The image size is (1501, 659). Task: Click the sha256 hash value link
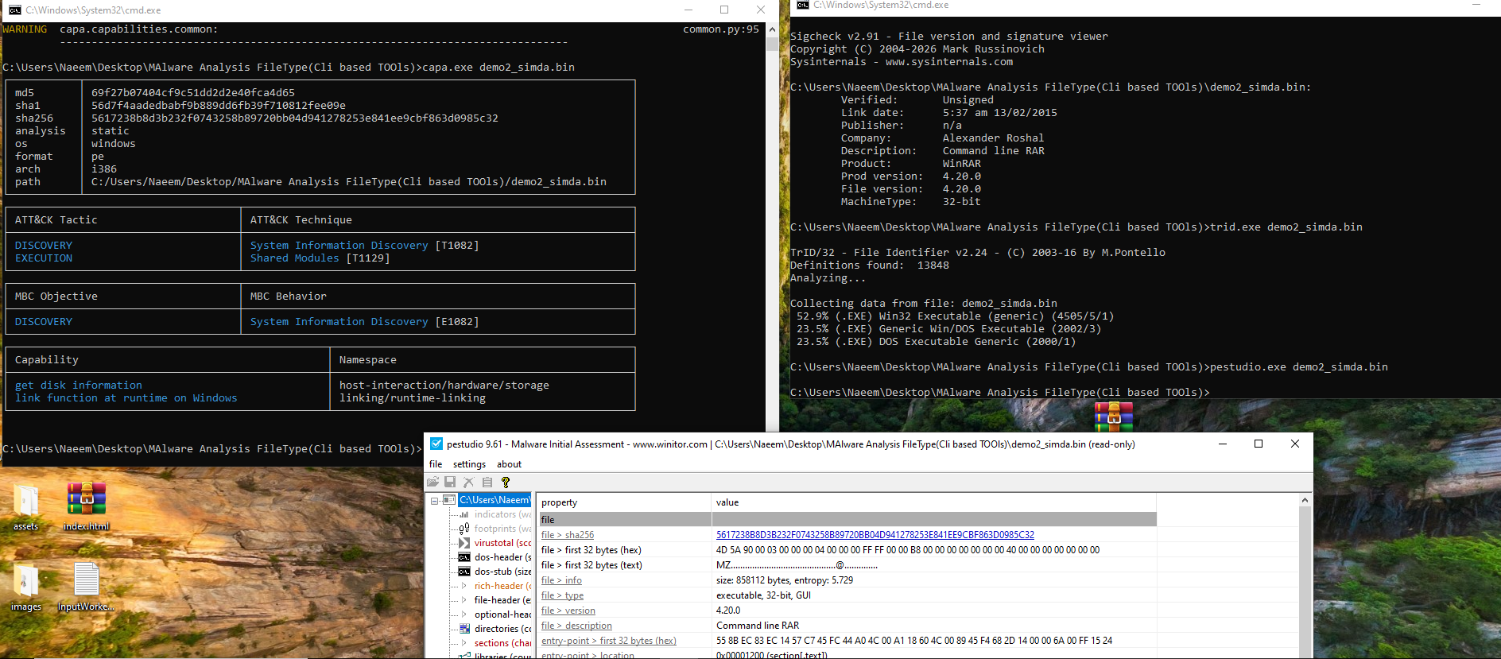coord(875,535)
